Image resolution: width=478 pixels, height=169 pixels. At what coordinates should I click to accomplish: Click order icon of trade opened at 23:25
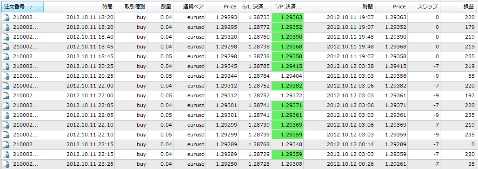pos(6,164)
